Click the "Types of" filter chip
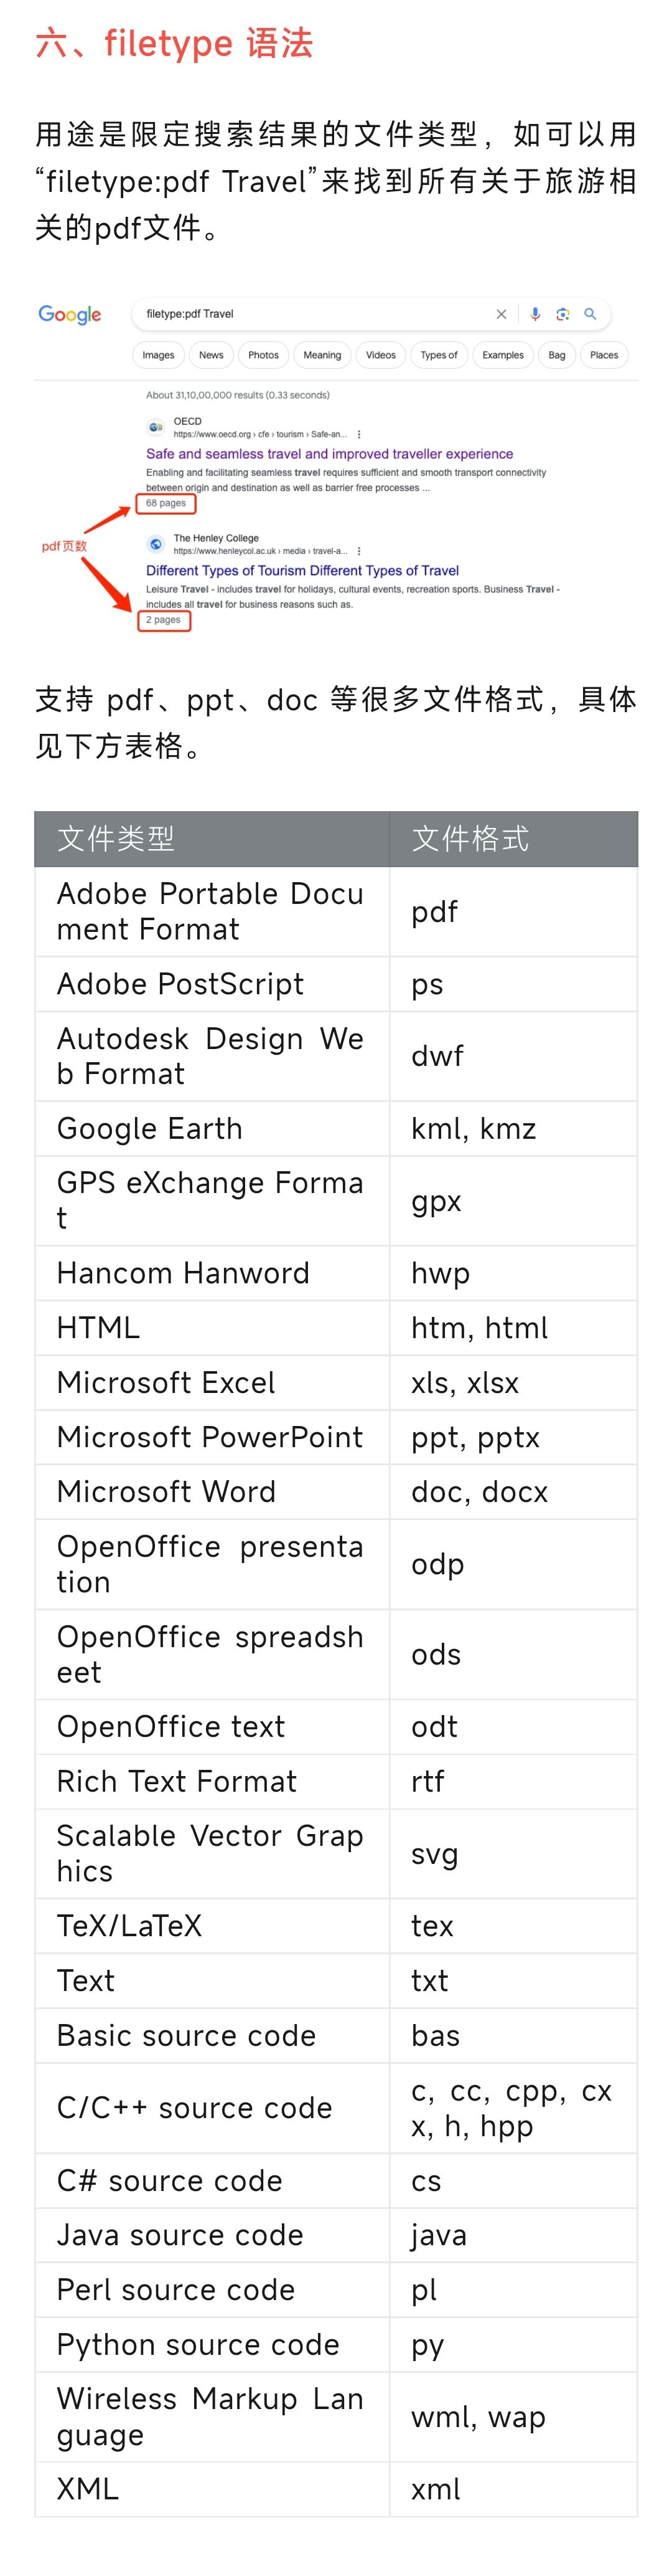 coord(438,355)
